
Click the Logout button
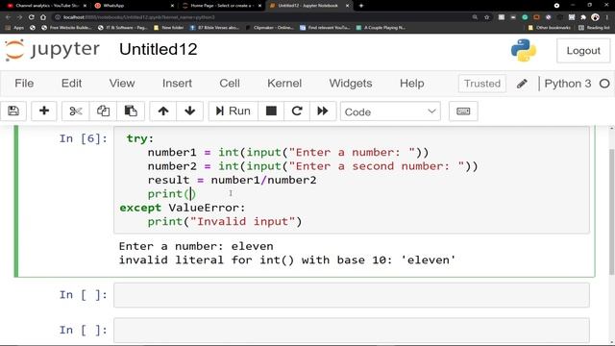(x=583, y=51)
